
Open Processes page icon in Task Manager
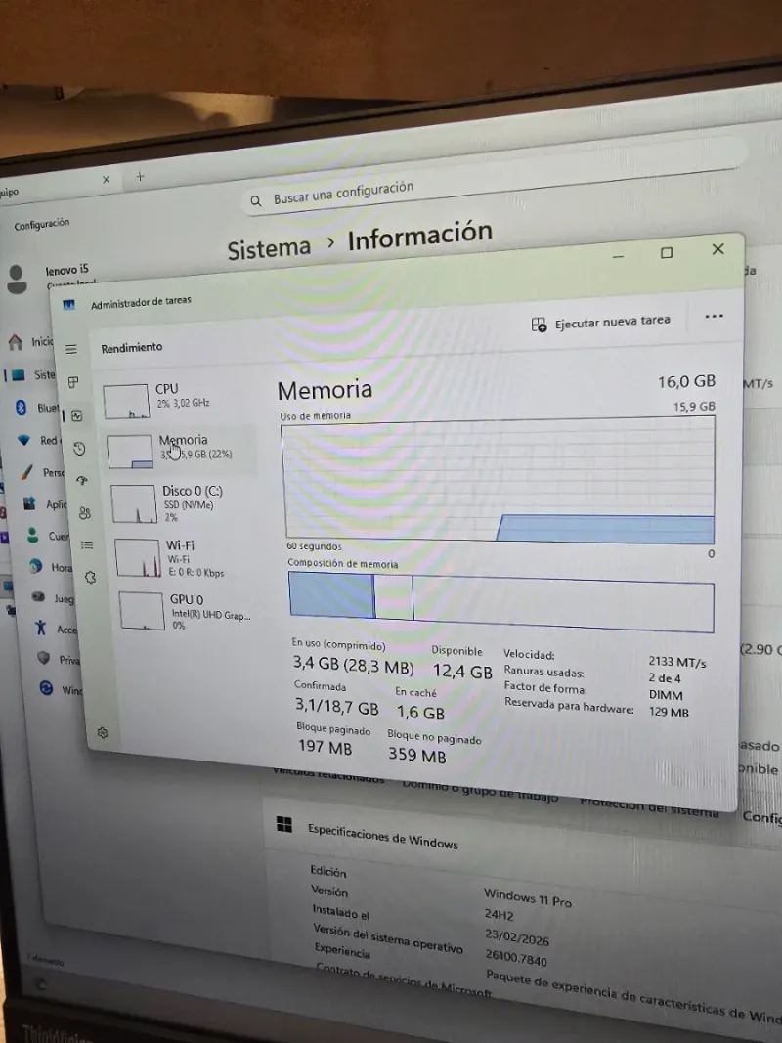tap(73, 382)
